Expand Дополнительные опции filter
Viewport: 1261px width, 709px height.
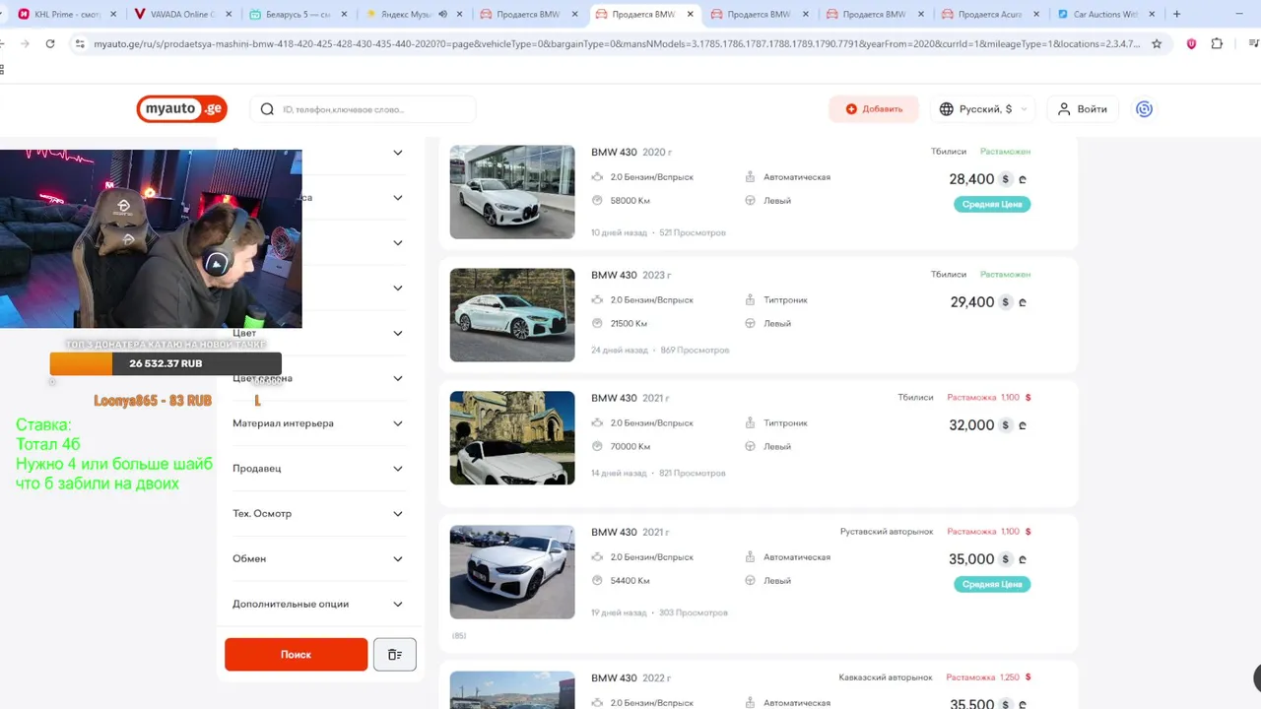point(398,604)
